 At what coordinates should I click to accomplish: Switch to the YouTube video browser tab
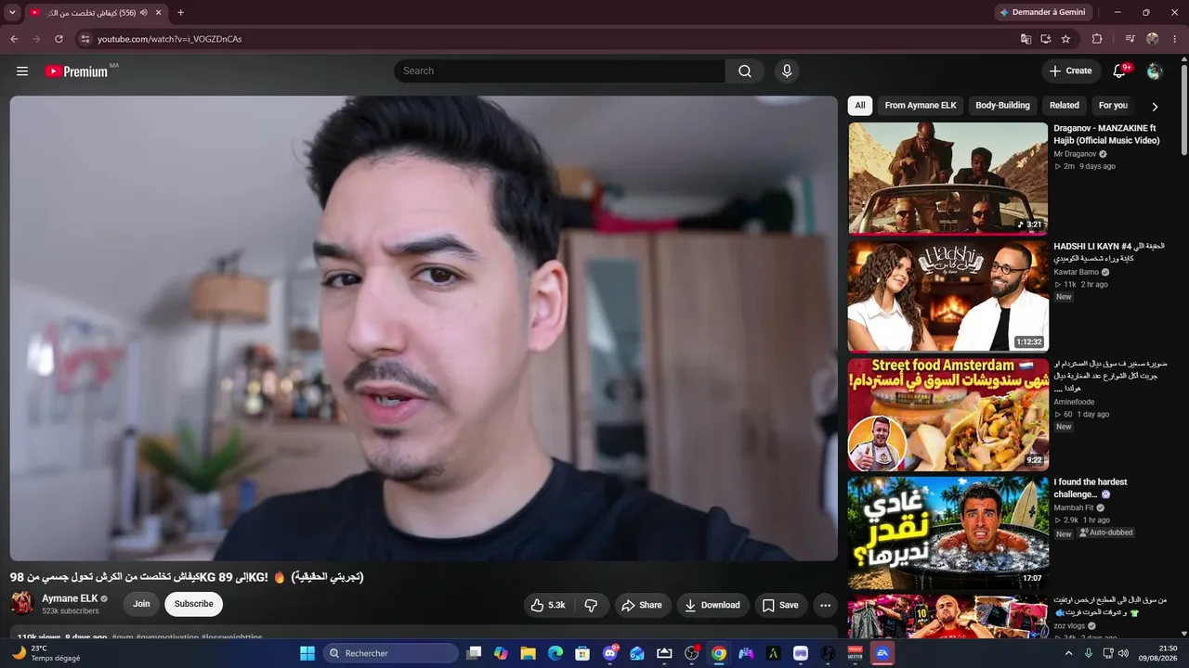pyautogui.click(x=89, y=13)
